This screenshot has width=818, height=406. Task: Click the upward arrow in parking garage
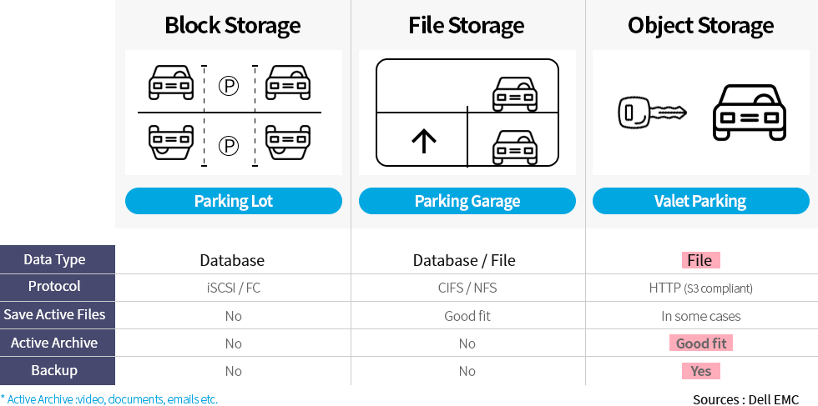(x=424, y=140)
